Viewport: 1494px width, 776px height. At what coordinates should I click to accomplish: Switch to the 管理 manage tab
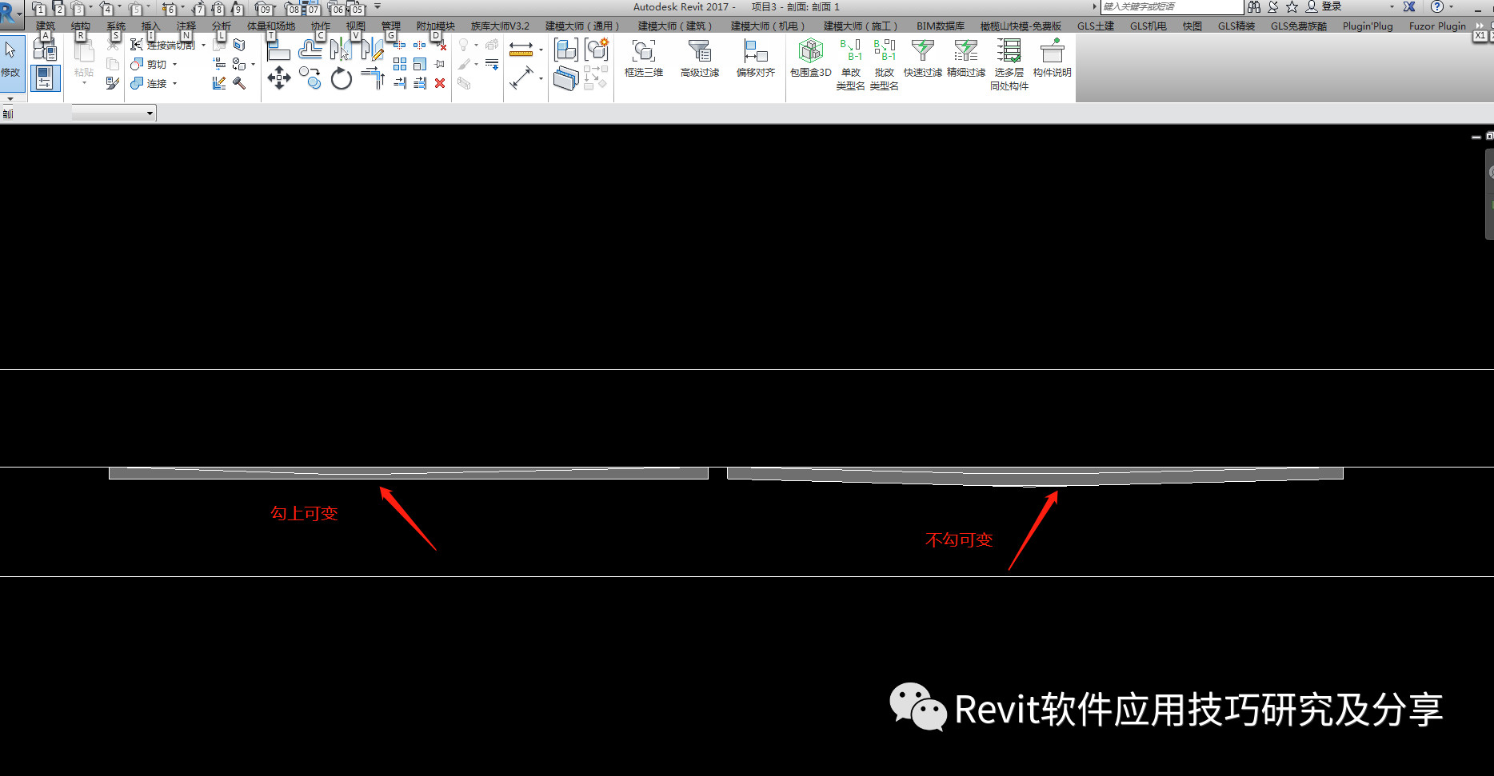(391, 26)
